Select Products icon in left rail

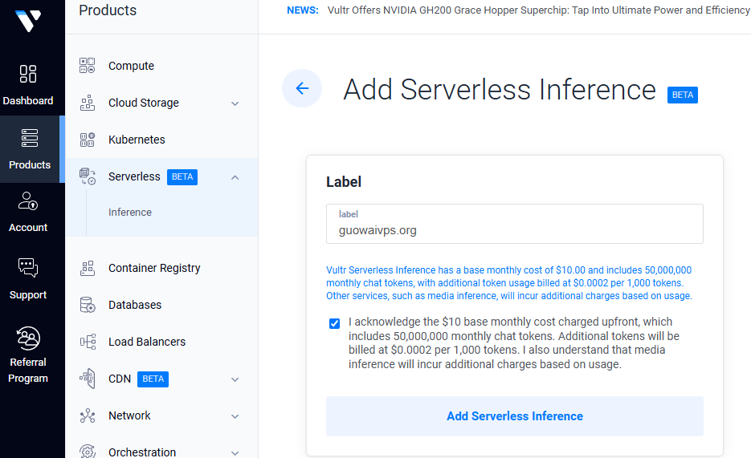[x=29, y=138]
